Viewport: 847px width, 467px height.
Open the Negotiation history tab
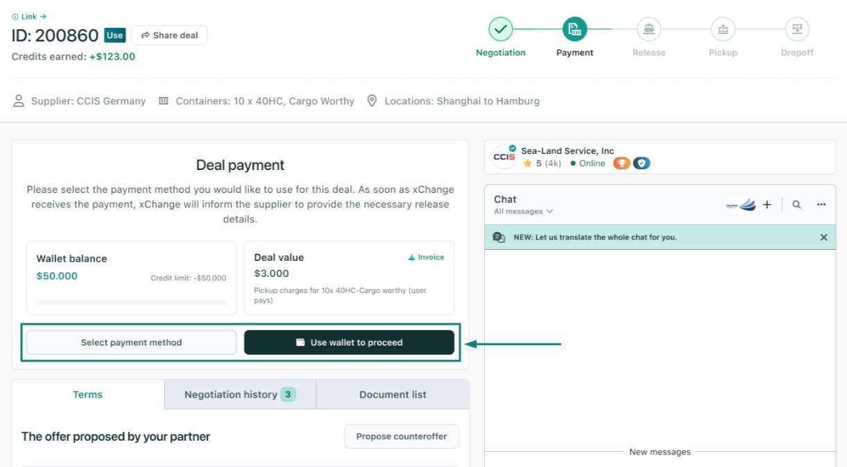click(x=240, y=394)
